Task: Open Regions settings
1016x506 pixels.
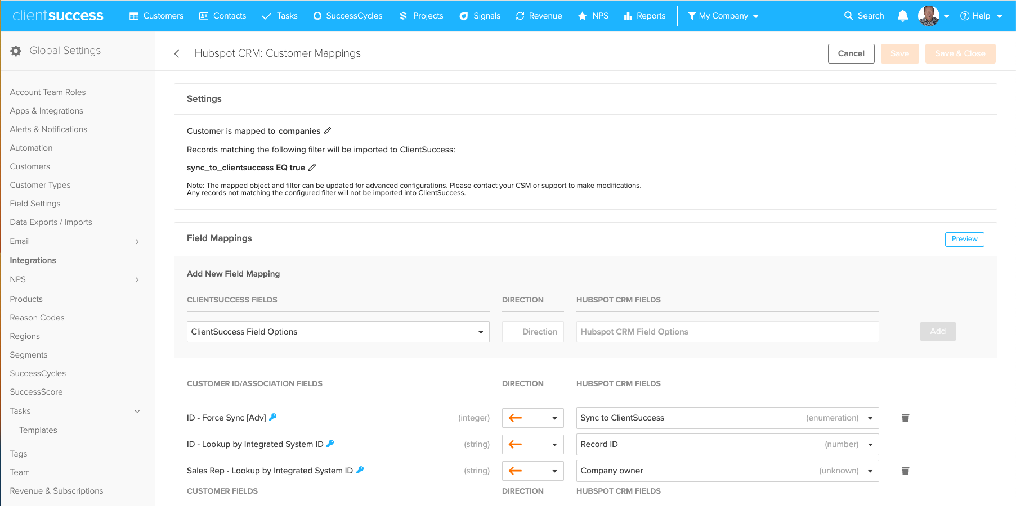Action: click(25, 336)
